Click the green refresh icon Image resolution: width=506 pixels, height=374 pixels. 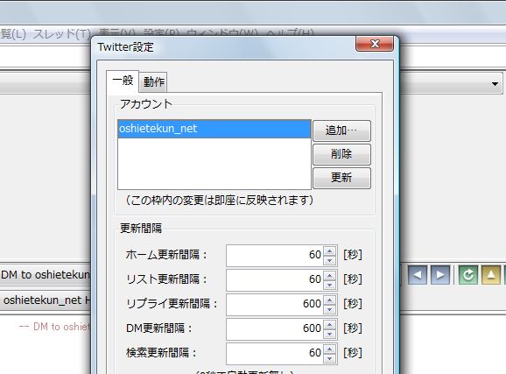click(468, 275)
